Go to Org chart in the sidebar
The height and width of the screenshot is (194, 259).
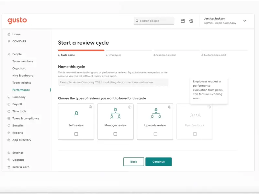pyautogui.click(x=19, y=69)
